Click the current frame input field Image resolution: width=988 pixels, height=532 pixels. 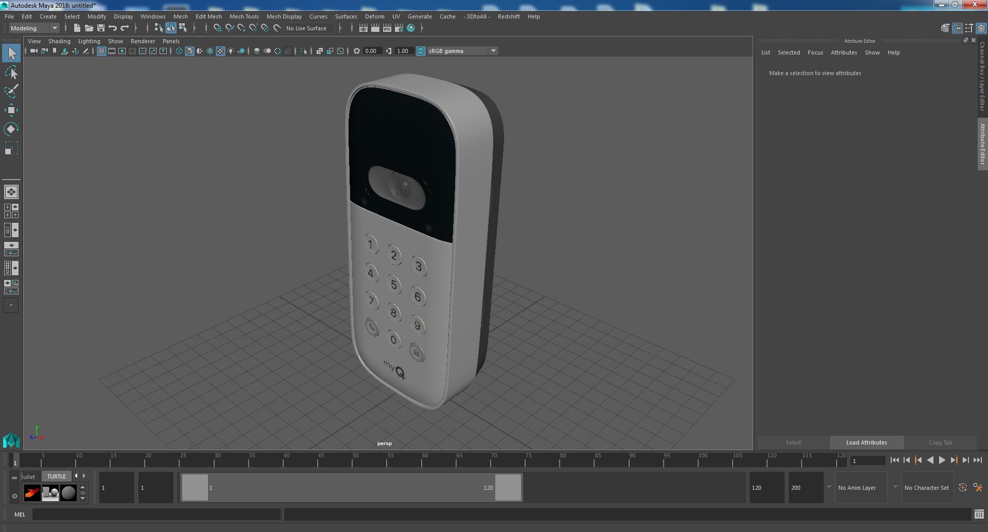(x=868, y=460)
